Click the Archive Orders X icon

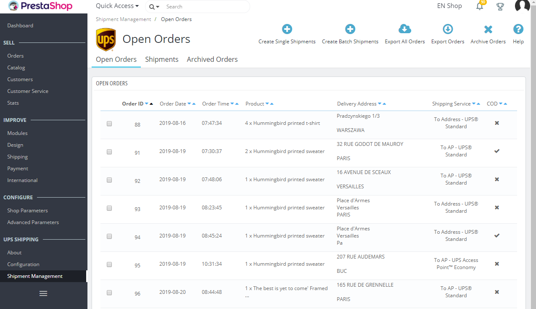[488, 29]
